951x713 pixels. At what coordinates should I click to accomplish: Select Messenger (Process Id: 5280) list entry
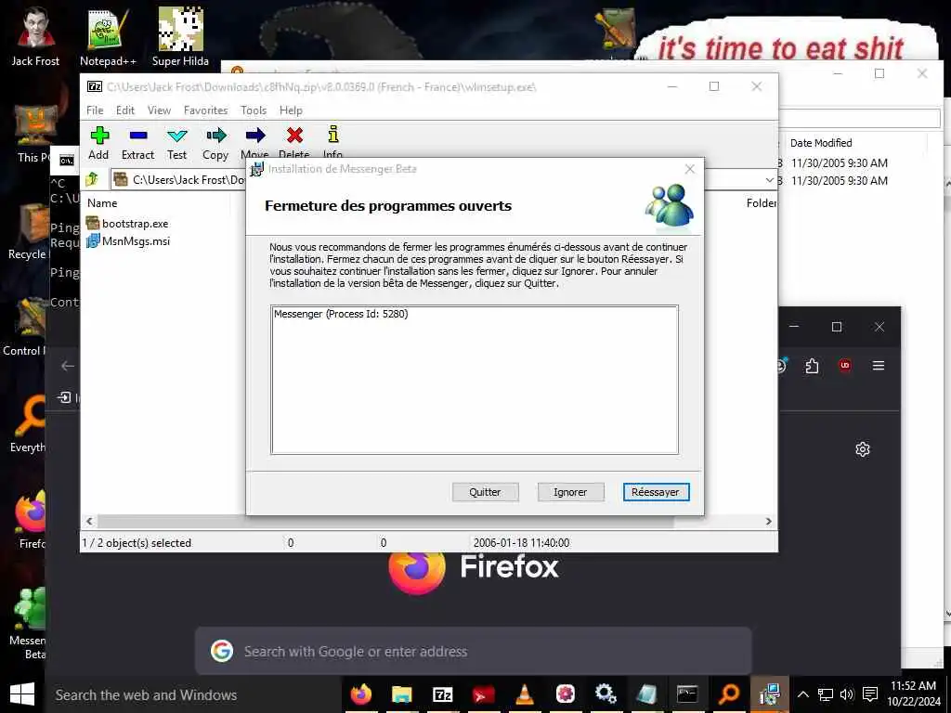coord(341,314)
